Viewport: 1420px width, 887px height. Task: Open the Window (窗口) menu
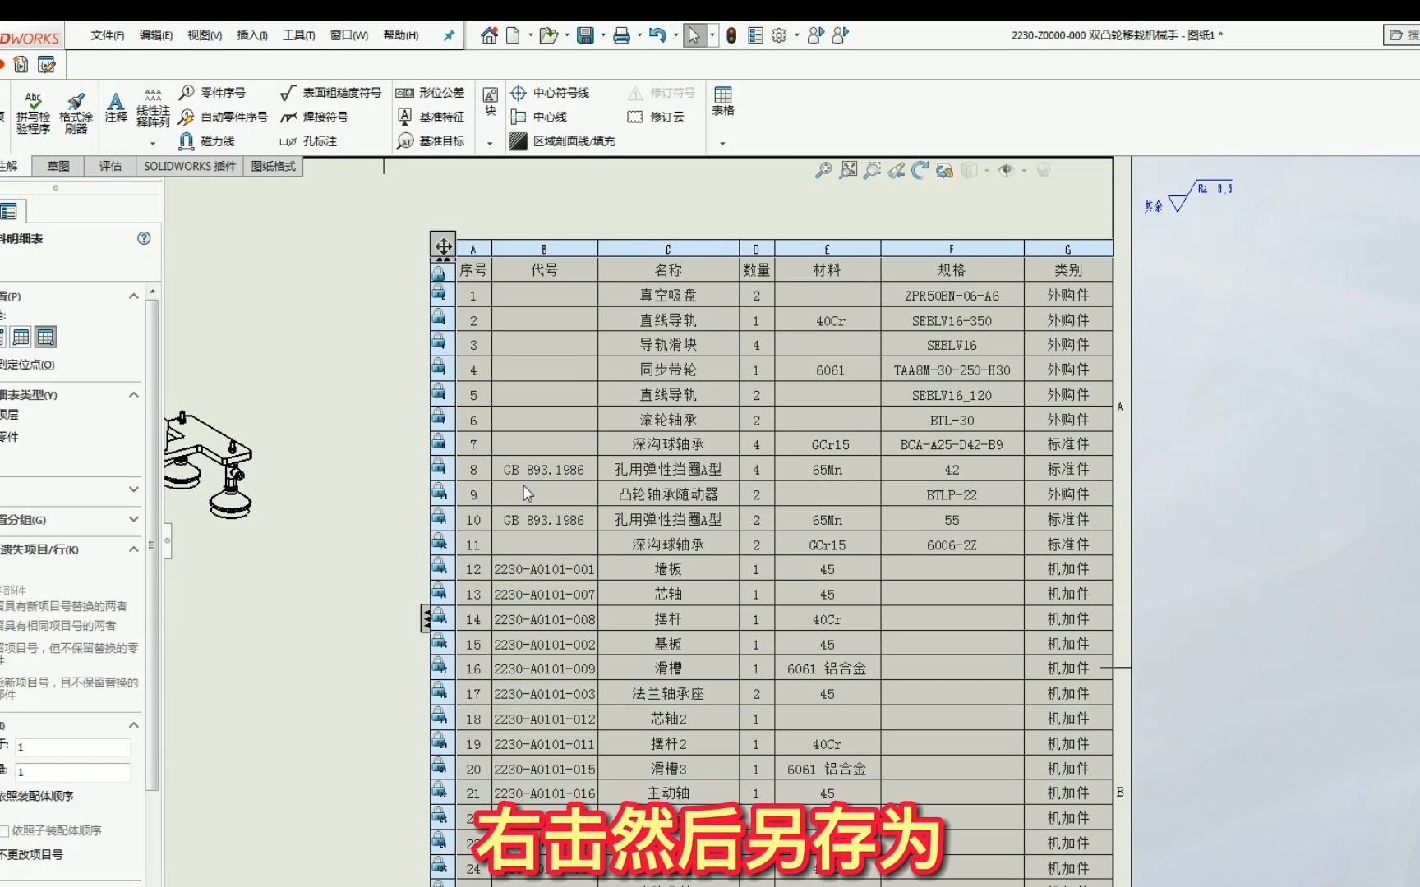(x=349, y=35)
